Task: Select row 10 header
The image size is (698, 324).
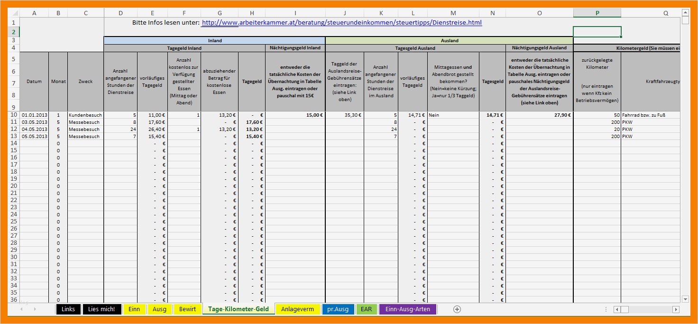Action: pos(13,115)
